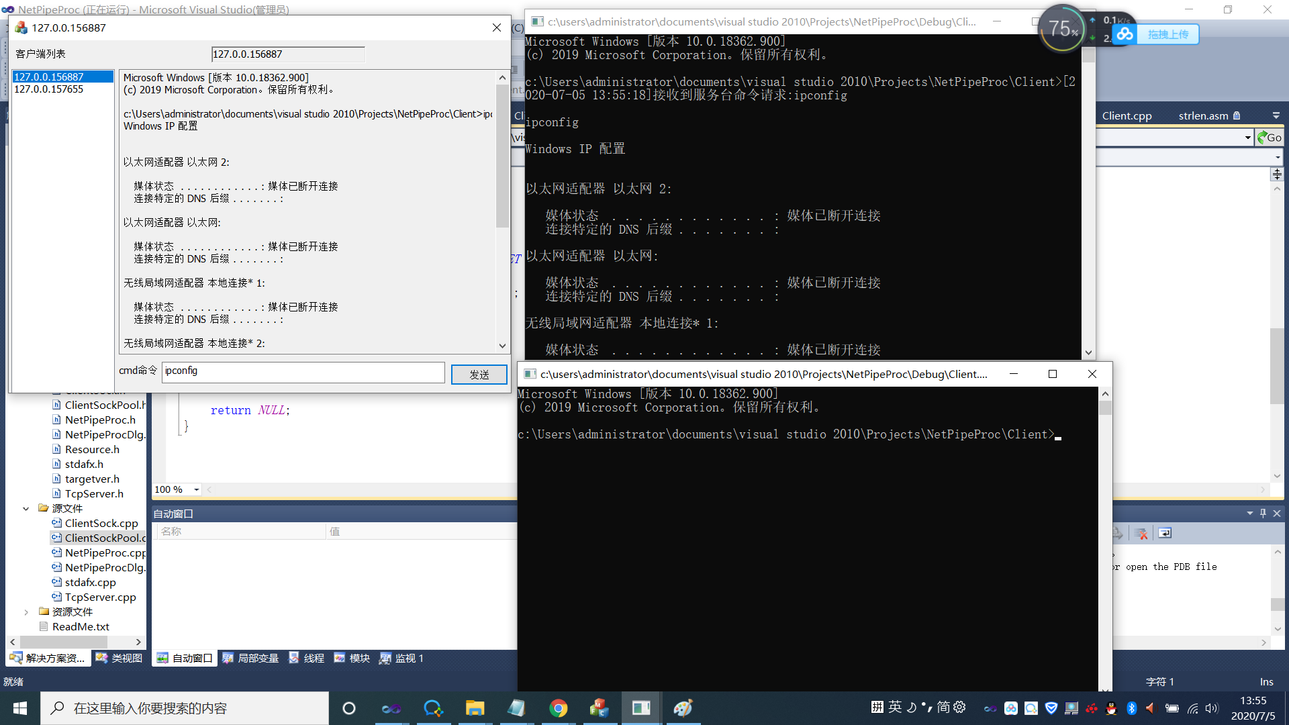Viewport: 1289px width, 725px height.
Task: Click the battery tray icon
Action: point(1172,708)
